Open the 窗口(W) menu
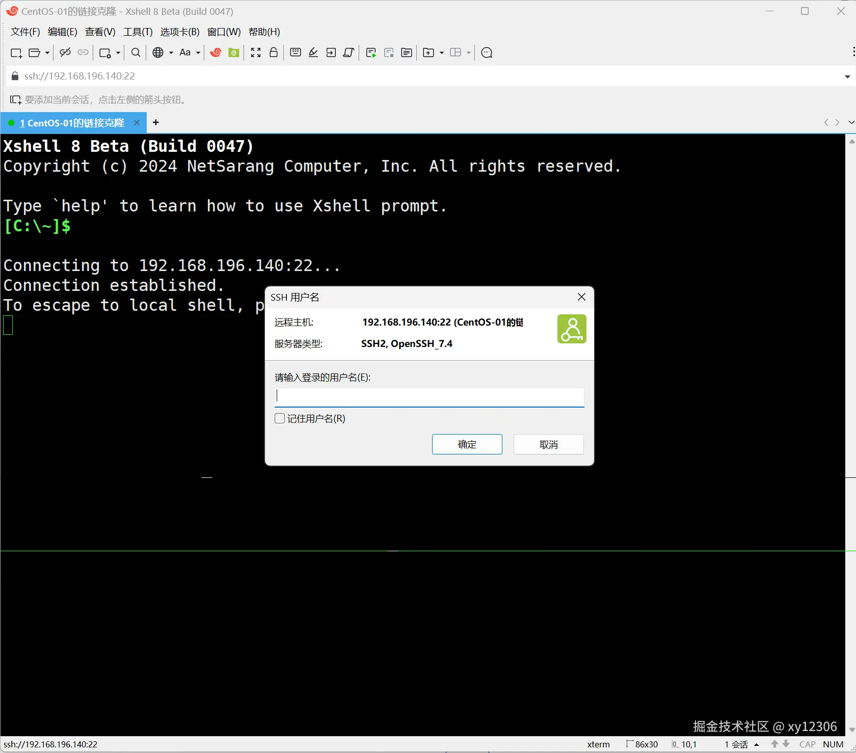Viewport: 856px width, 753px height. 224,32
